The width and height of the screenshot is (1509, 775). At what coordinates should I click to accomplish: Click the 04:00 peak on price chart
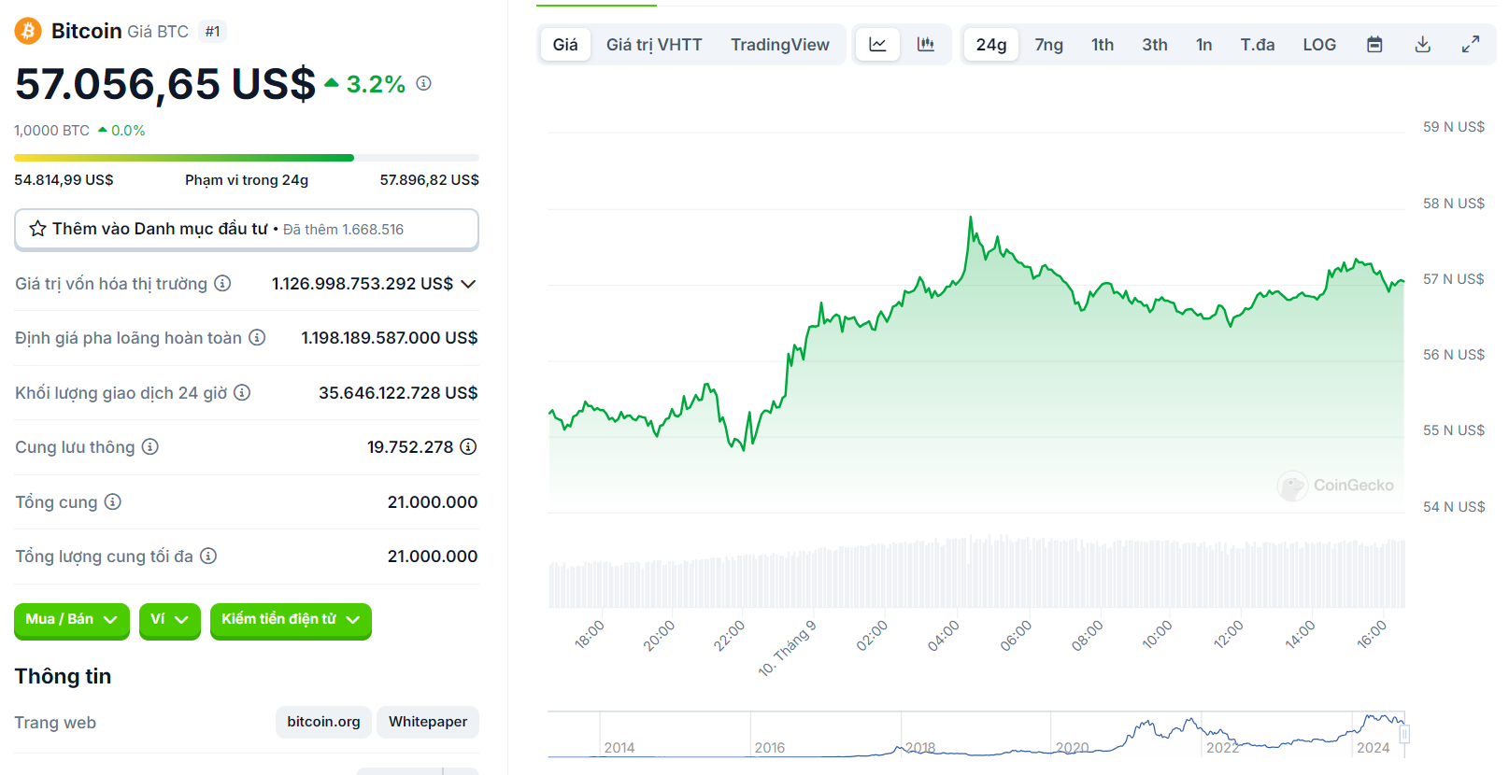(x=971, y=218)
